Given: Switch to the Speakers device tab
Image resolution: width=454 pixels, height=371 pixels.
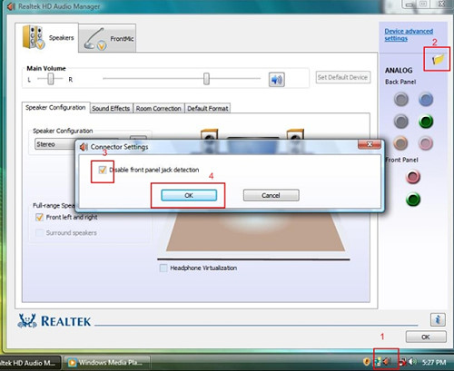Looking at the screenshot, I should [47, 38].
